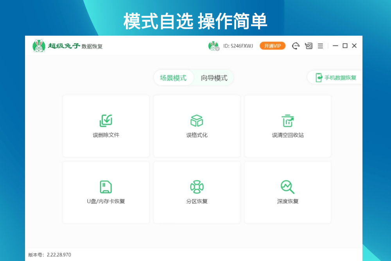
Task: Open the customer service headset icon
Action: (296, 46)
